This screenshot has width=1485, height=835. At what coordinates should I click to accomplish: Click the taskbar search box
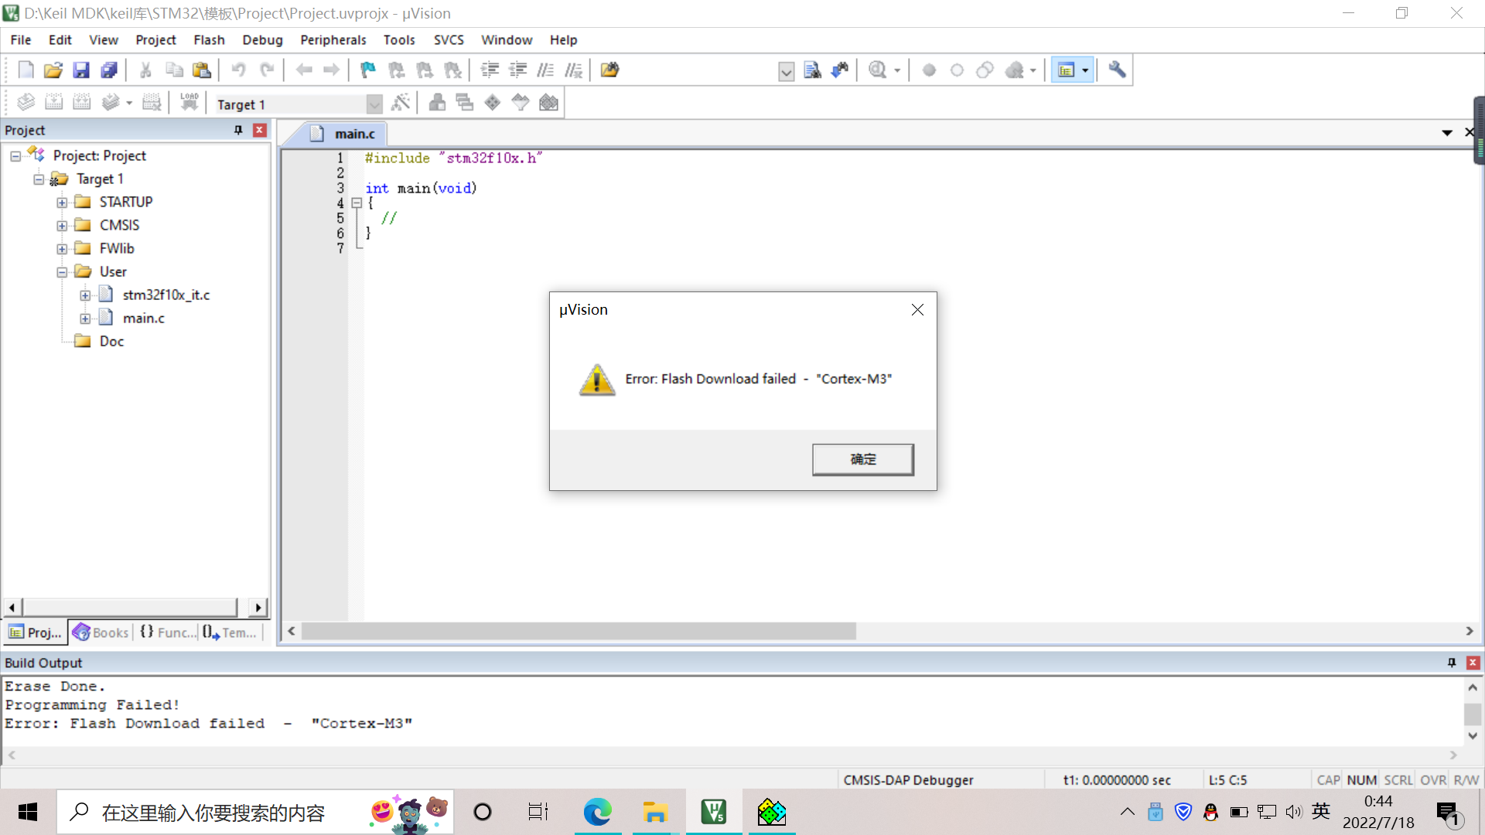255,812
